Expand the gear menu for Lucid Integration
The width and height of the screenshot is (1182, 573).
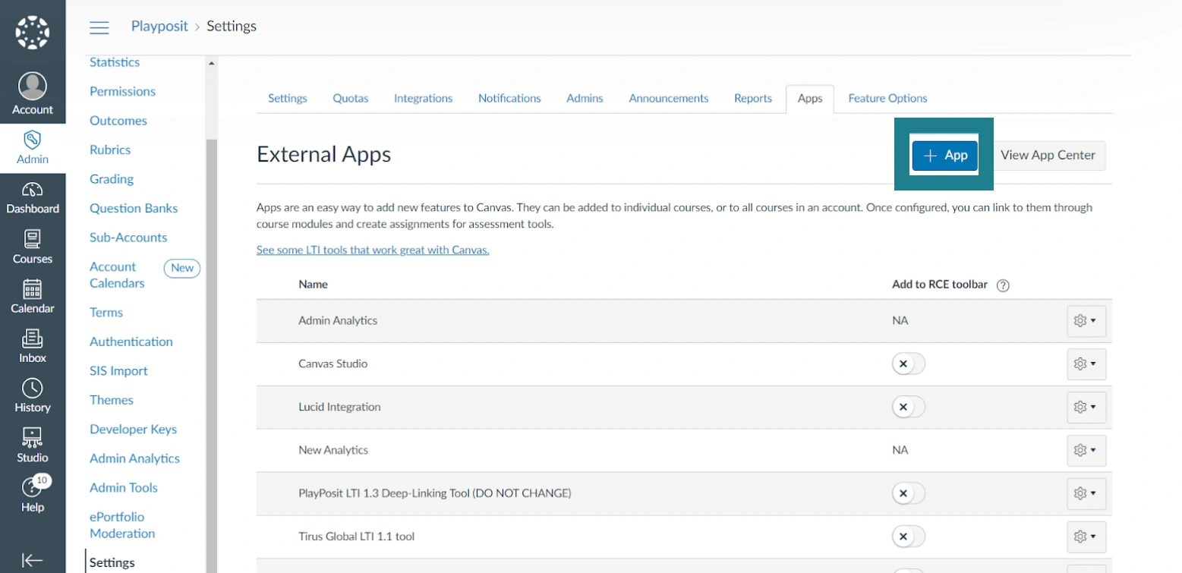click(x=1086, y=408)
